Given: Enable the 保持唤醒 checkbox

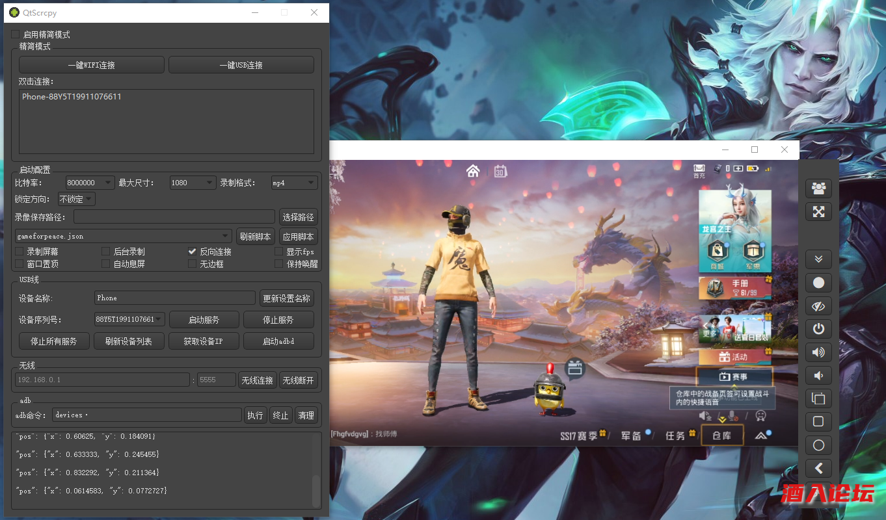Looking at the screenshot, I should click(x=278, y=264).
